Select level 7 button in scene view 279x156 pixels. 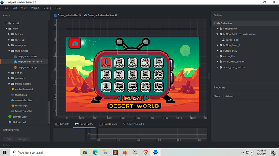pyautogui.click(x=119, y=75)
